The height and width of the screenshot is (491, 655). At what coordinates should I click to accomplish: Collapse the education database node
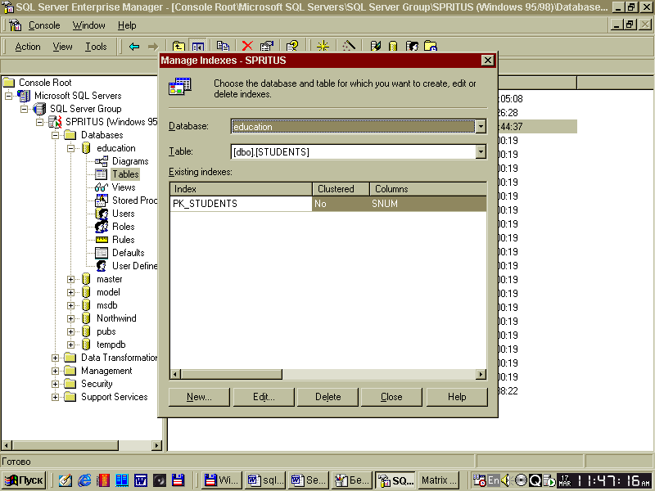point(70,148)
